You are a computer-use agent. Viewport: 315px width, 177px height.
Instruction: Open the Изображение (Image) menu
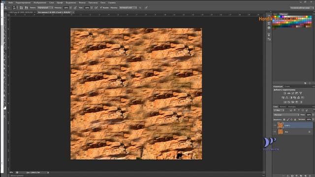[x=39, y=2]
